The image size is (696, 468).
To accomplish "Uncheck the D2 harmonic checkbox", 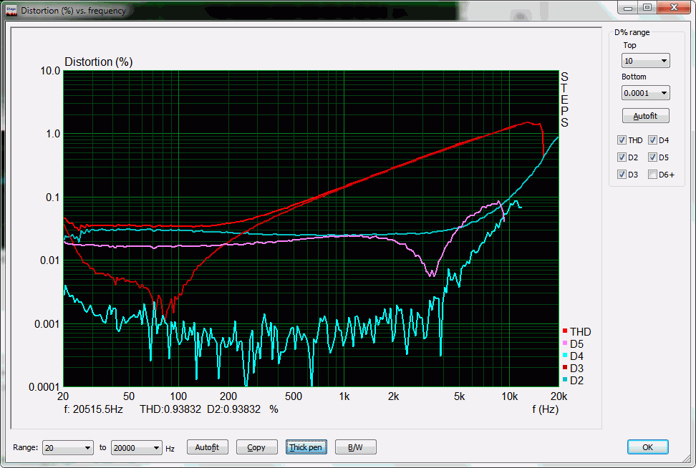I will click(622, 157).
